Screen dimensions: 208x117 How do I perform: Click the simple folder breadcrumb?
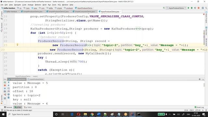(x=58, y=8)
